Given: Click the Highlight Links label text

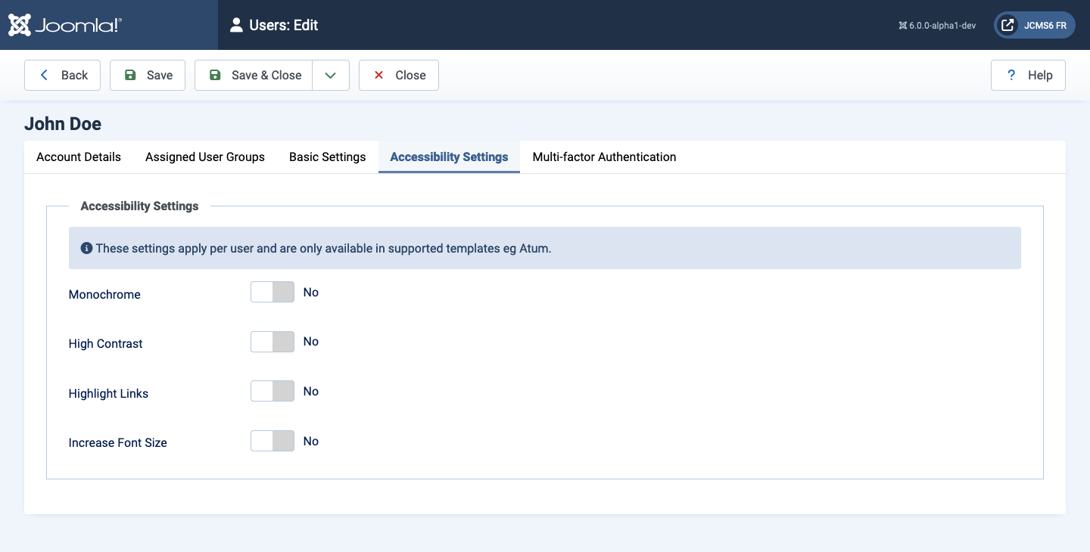Looking at the screenshot, I should 108,393.
